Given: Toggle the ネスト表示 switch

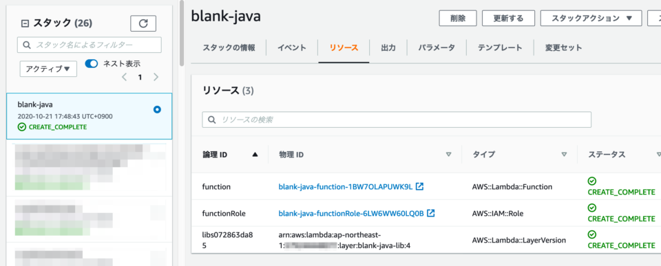Looking at the screenshot, I should pyautogui.click(x=92, y=63).
